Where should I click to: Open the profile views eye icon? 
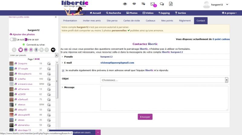pos(125,4)
